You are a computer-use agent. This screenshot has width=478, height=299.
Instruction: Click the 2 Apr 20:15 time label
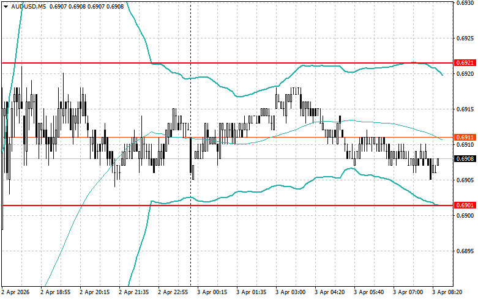pyautogui.click(x=94, y=292)
